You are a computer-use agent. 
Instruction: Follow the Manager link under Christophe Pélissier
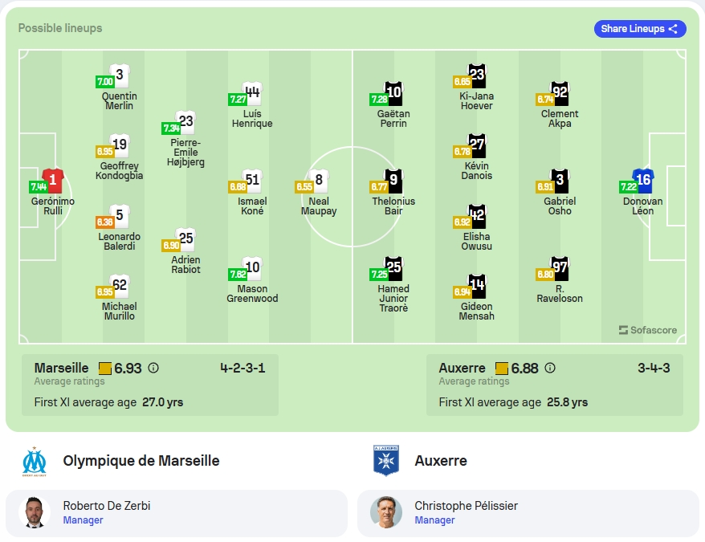click(x=434, y=520)
